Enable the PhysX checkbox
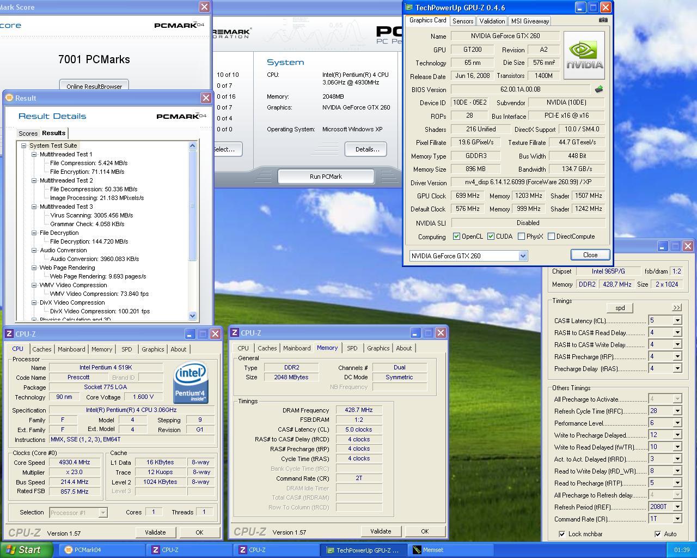 521,236
